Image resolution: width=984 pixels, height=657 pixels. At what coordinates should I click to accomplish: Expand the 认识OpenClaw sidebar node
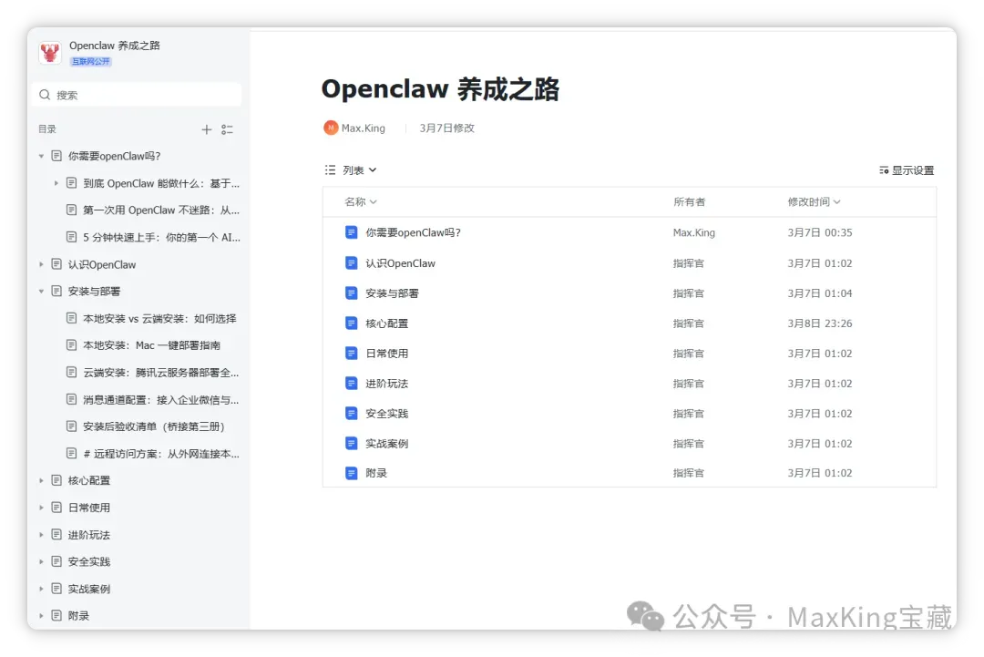coord(41,264)
